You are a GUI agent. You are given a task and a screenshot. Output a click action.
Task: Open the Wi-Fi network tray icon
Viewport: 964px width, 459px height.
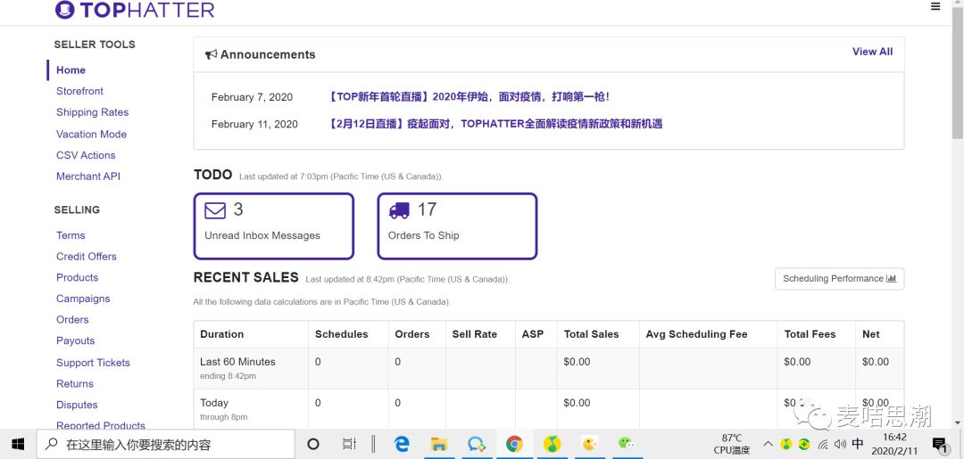823,444
